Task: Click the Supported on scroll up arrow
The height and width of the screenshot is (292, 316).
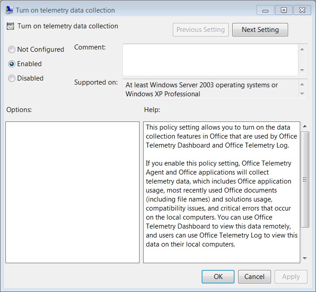Action: 302,85
